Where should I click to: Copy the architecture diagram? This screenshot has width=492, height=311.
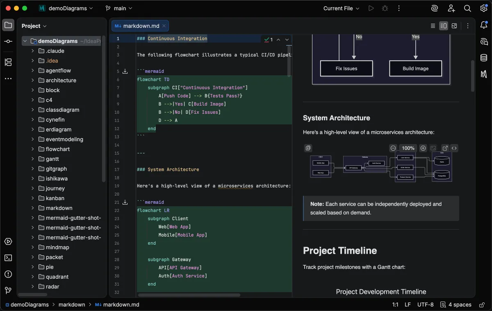pos(308,148)
